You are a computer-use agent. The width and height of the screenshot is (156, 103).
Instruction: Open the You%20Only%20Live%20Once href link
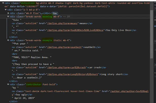pos(75,30)
